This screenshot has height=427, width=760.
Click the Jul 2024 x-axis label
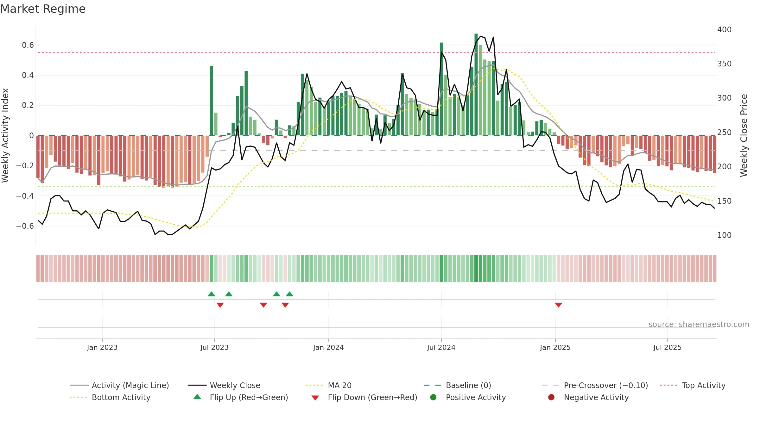point(441,348)
